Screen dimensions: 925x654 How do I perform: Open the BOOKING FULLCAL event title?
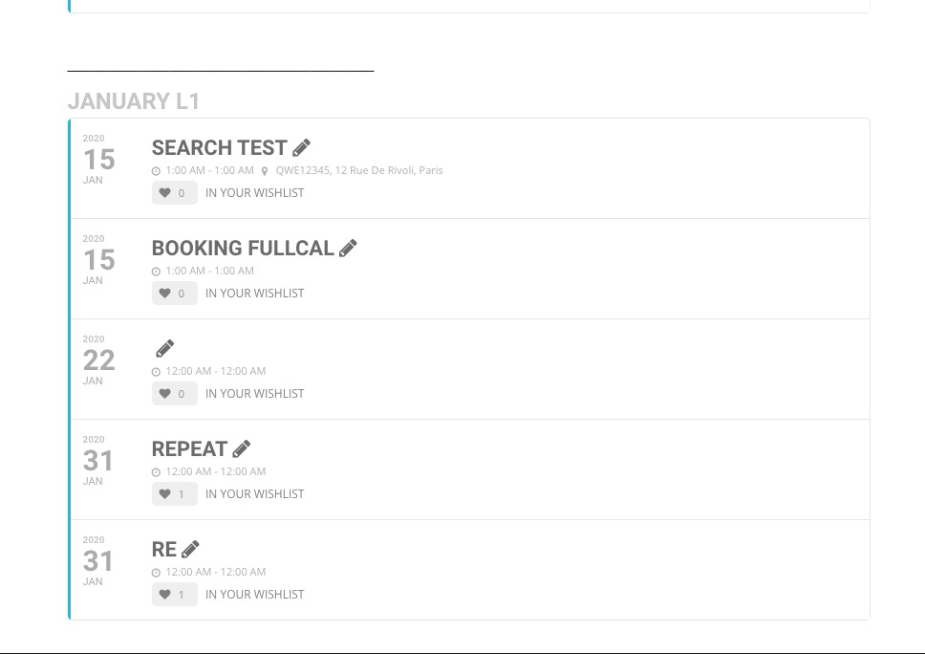coord(243,249)
